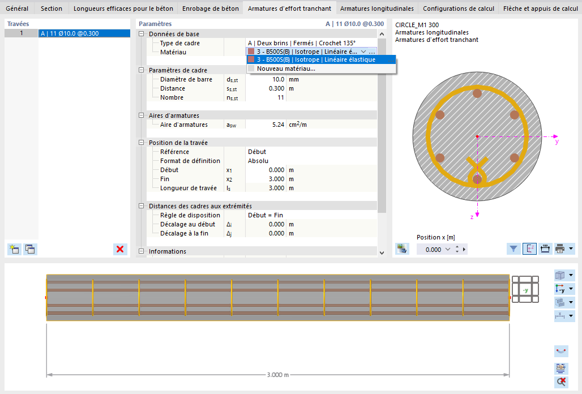Viewport: 582px width, 394px height.
Task: Delete selected span with the red X
Action: 120,249
